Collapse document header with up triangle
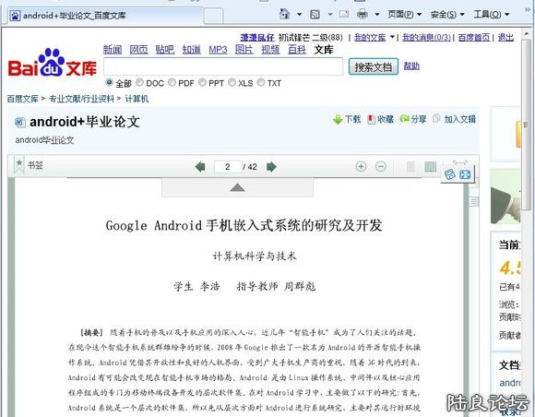This screenshot has width=535, height=417. tap(237, 187)
